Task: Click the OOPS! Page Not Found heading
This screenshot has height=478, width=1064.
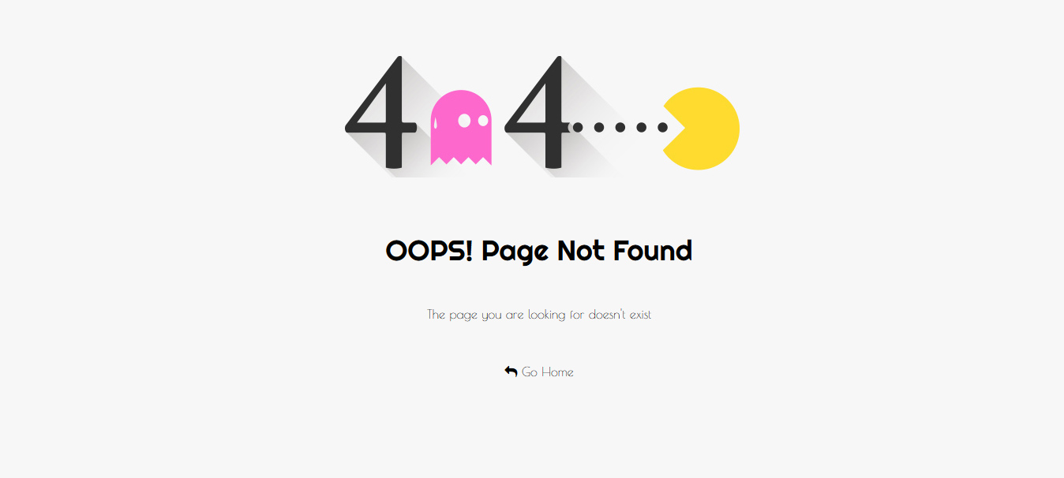Action: (x=539, y=251)
